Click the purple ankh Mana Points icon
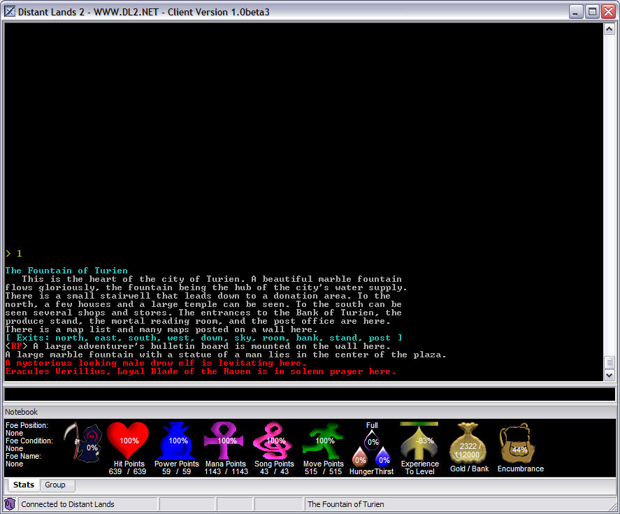Viewport: 620px width, 514px height. click(226, 441)
